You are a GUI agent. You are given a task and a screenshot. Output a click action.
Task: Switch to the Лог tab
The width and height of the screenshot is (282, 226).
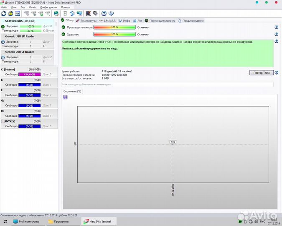coord(137,21)
